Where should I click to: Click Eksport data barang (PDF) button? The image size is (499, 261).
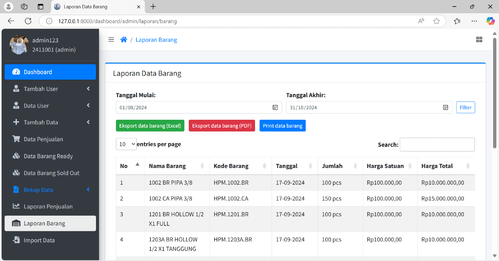(x=222, y=126)
